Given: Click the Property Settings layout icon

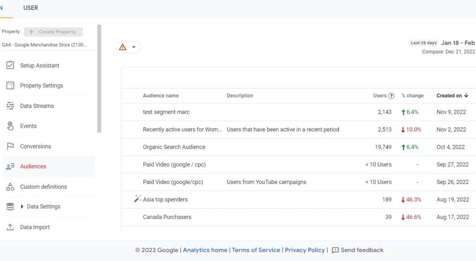Looking at the screenshot, I should click(x=10, y=85).
